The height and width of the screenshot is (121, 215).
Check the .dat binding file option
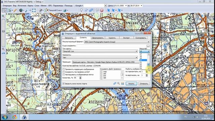[x=101, y=74]
